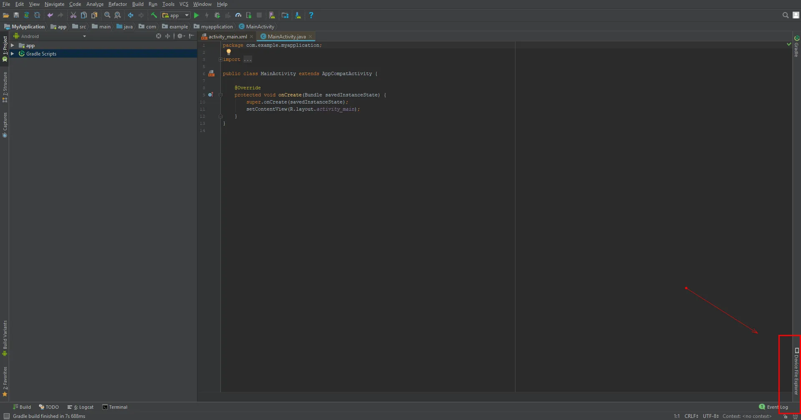Change the UTF-8 file encoding
The height and width of the screenshot is (420, 801).
tap(710, 416)
